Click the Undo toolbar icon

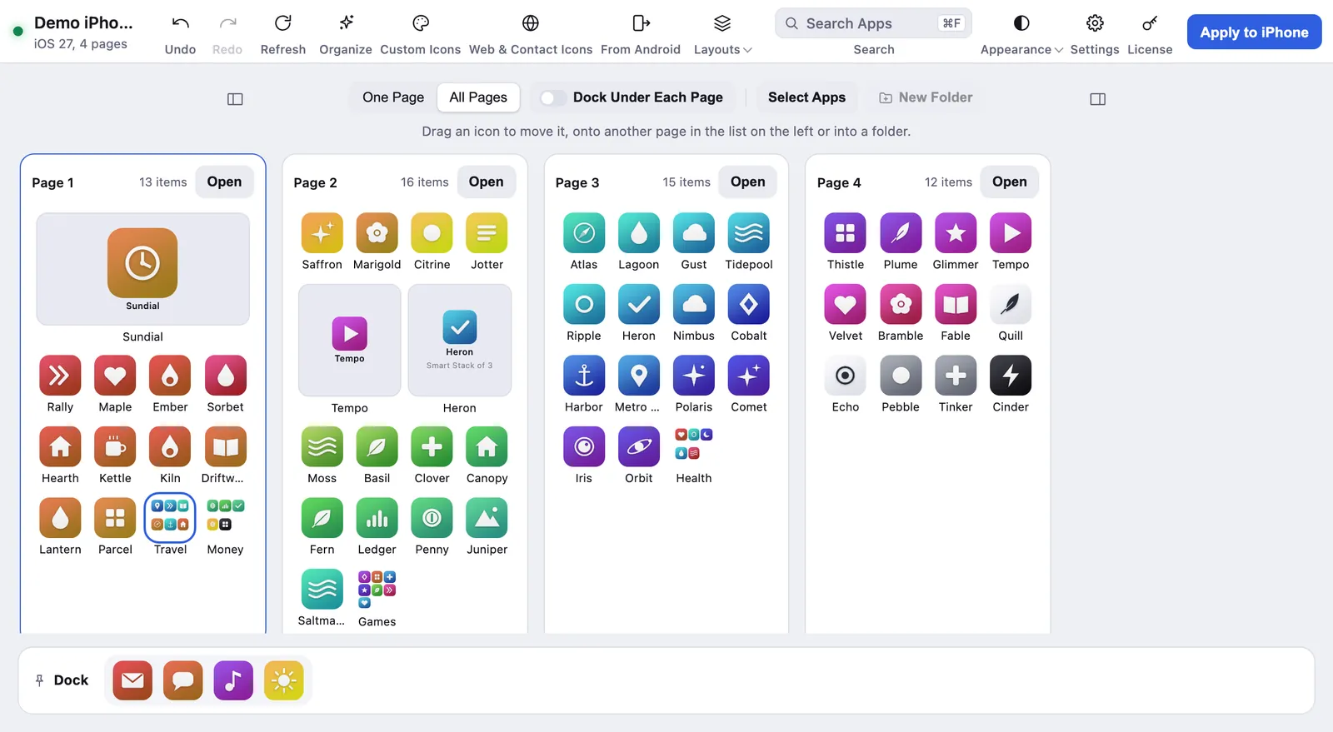click(180, 23)
